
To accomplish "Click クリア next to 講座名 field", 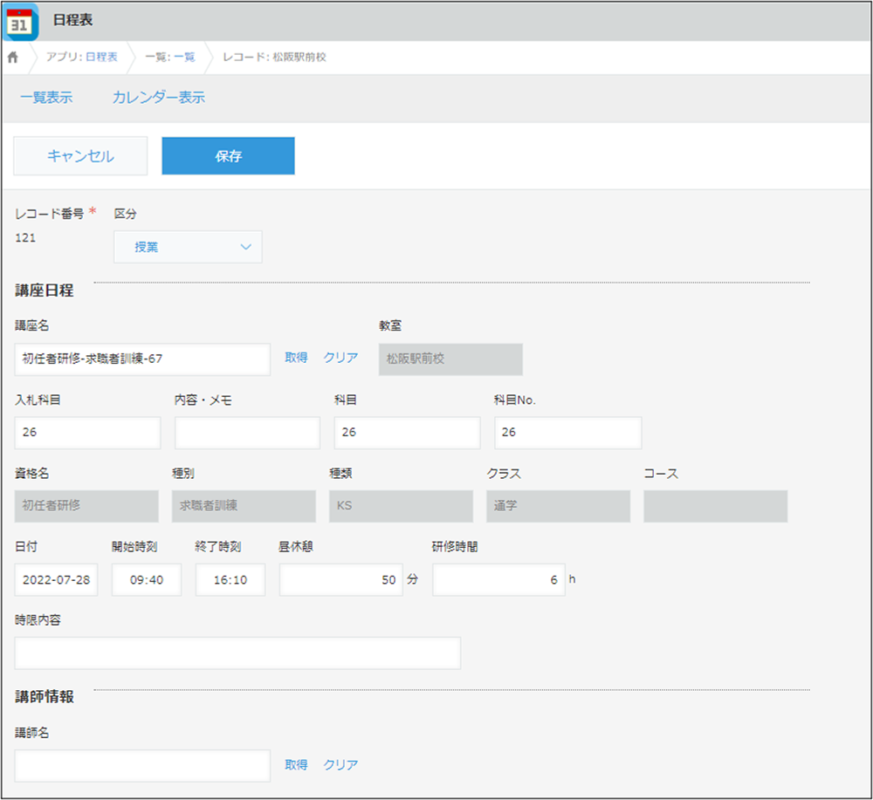I will coord(340,358).
